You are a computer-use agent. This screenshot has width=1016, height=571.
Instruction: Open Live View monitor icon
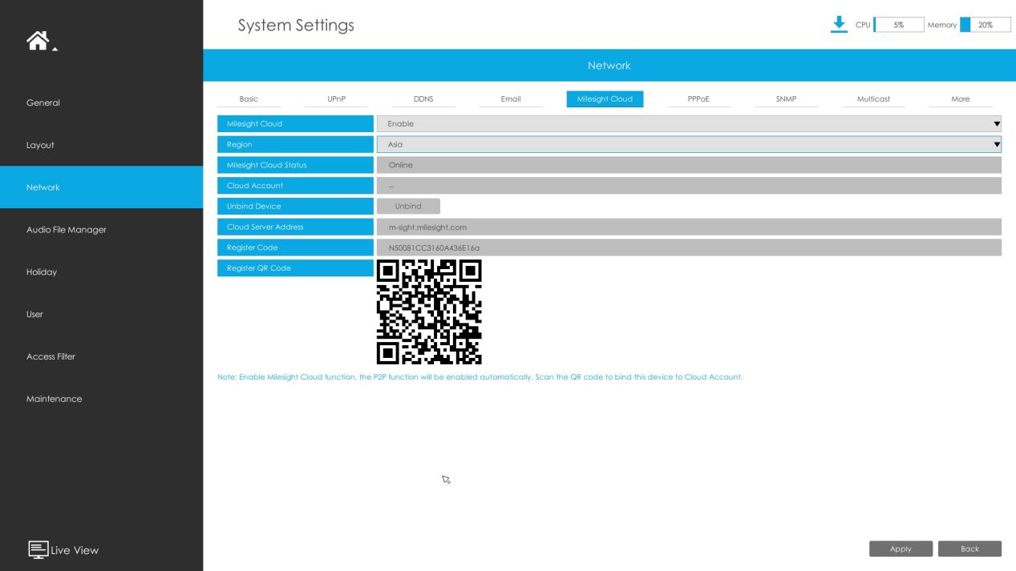click(x=37, y=549)
